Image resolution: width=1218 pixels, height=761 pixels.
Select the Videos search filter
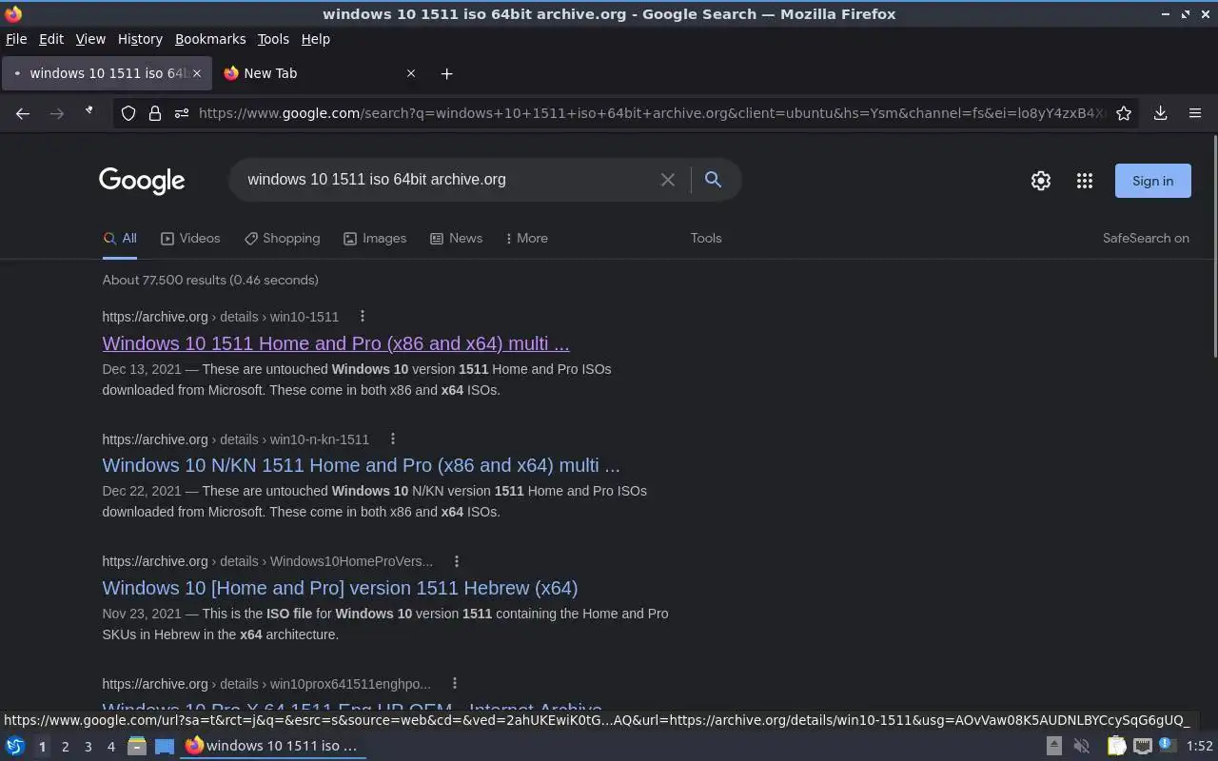[x=190, y=238]
